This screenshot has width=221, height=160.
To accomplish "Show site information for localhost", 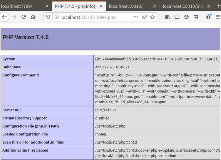I will [x=57, y=17].
